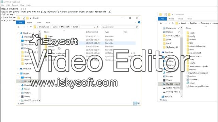Screen dimensions: 218x122
Task: Select Curse in Install window breadcrumb
Action: (55, 27)
